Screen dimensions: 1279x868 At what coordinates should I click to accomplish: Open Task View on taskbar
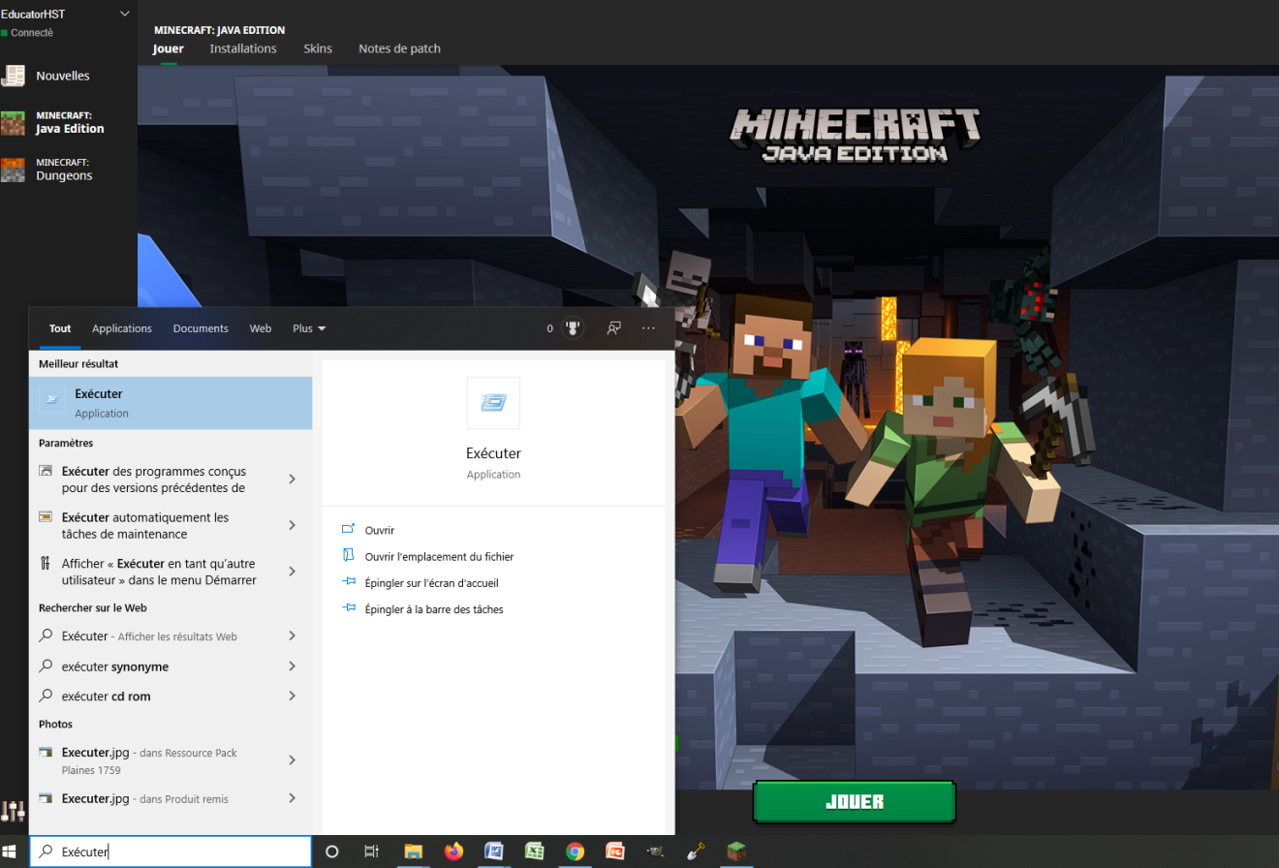click(371, 852)
